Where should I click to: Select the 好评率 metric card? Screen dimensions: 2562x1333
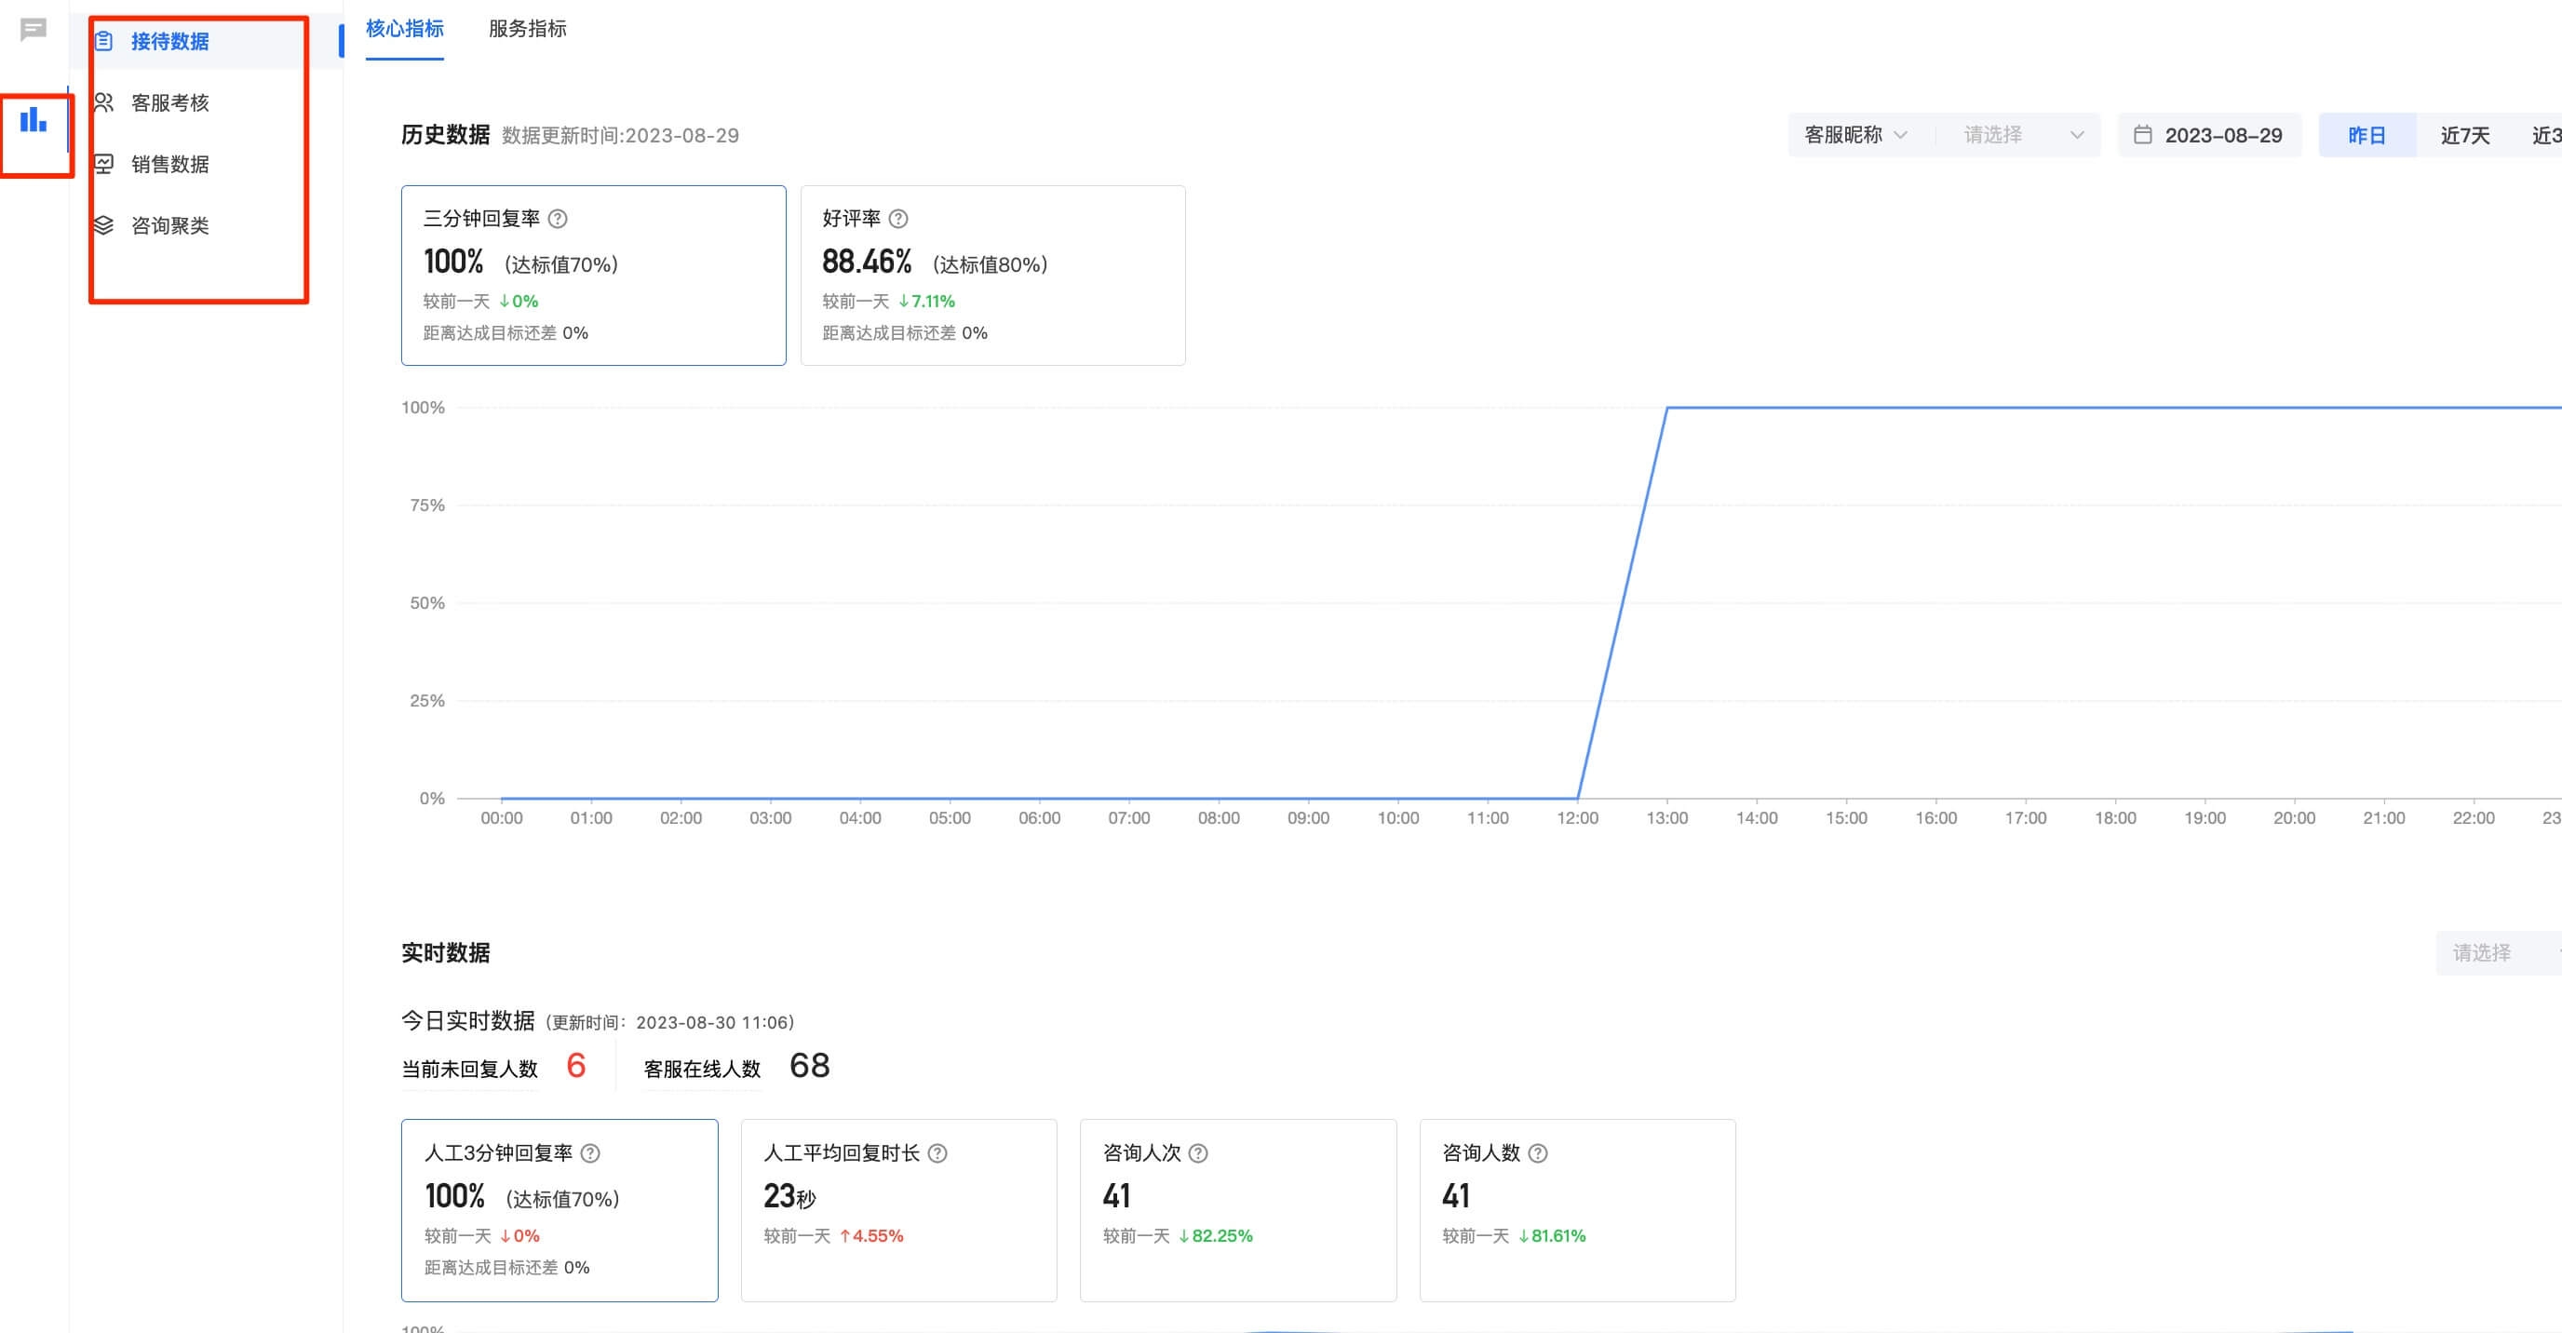click(992, 276)
